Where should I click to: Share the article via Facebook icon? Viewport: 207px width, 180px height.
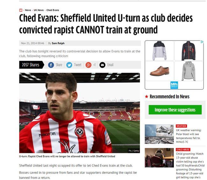pos(51,65)
